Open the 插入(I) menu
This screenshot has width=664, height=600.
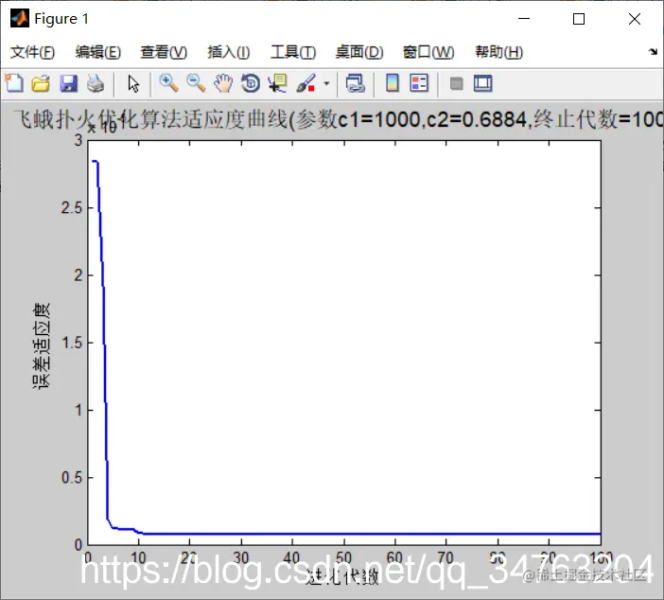point(229,52)
